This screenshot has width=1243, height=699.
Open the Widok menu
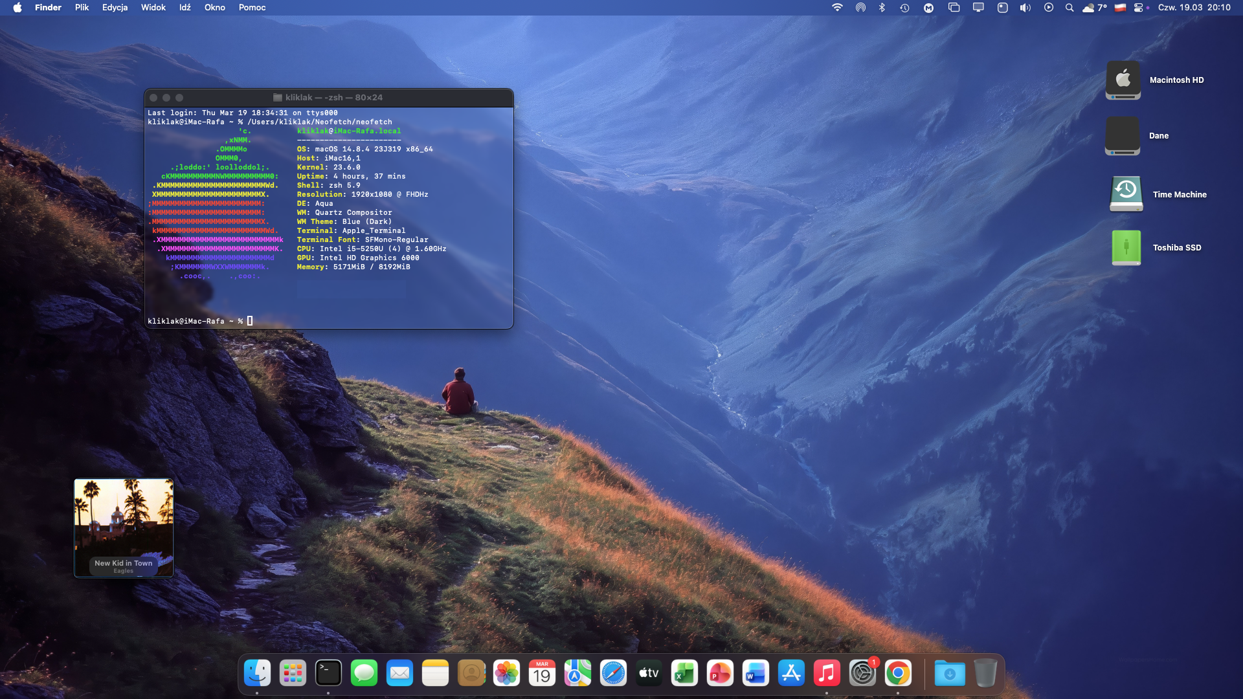click(153, 8)
